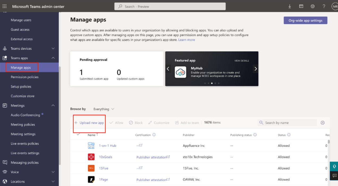Click Status column info icon

click(289, 135)
